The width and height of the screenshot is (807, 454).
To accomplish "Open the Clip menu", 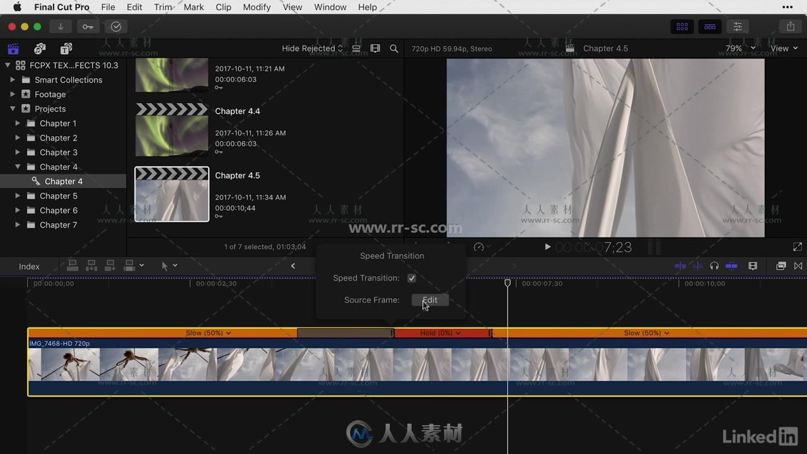I will [223, 7].
